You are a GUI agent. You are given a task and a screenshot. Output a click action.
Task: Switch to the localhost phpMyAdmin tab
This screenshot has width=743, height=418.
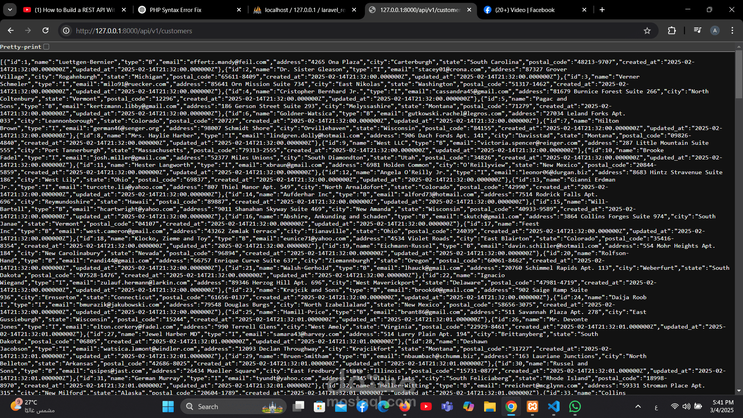tap(305, 10)
